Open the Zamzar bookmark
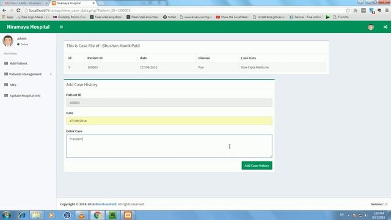Screen dimensions: 391x220 click(305, 17)
